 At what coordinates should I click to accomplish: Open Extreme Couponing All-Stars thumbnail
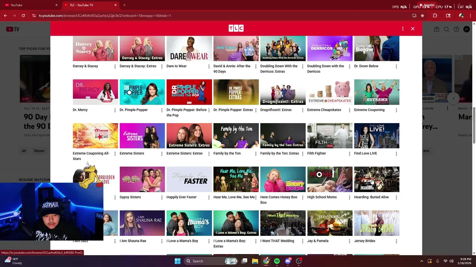click(x=95, y=136)
